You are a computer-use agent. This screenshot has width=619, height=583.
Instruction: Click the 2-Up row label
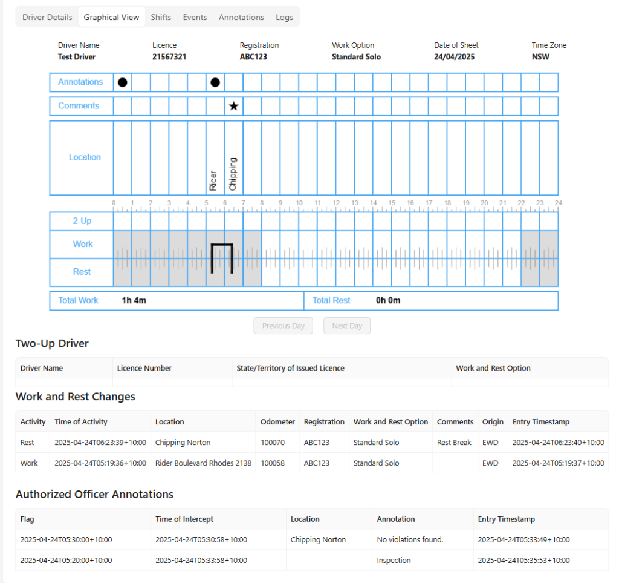[x=82, y=221]
